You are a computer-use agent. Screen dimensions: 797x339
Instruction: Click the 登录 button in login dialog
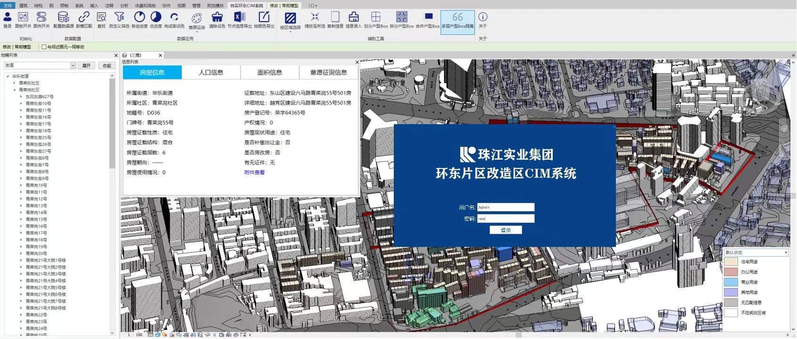pyautogui.click(x=506, y=230)
